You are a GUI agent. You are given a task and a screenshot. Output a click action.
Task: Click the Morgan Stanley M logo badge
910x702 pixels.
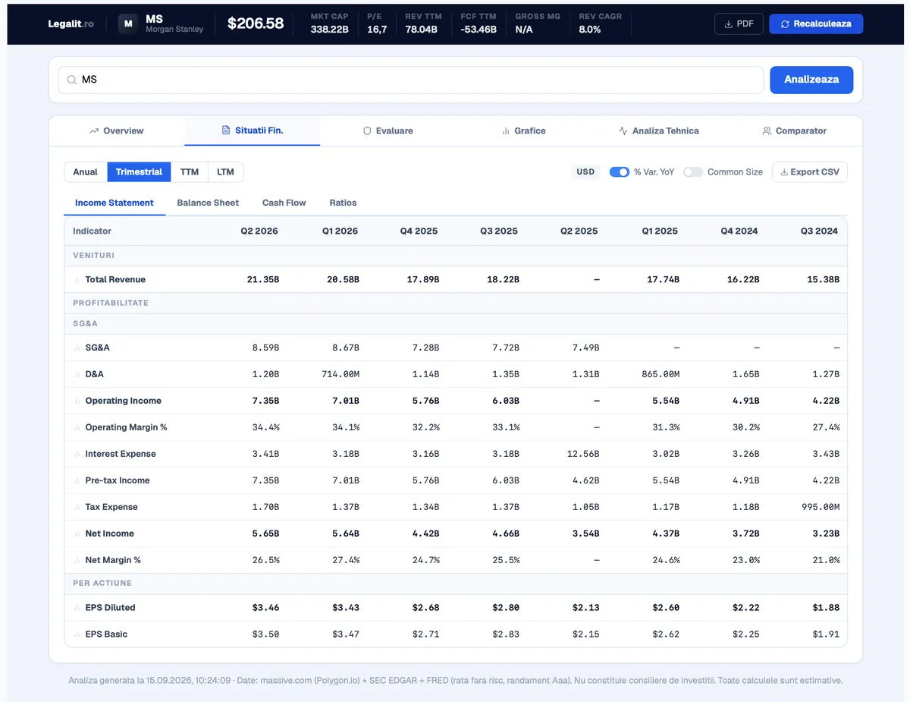128,24
